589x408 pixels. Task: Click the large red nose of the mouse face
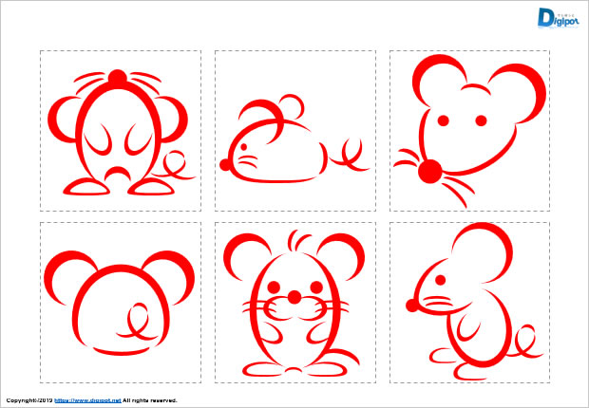(x=429, y=171)
